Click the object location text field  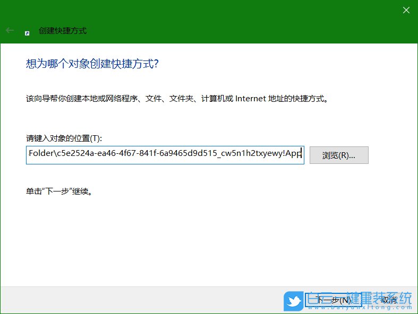165,155
